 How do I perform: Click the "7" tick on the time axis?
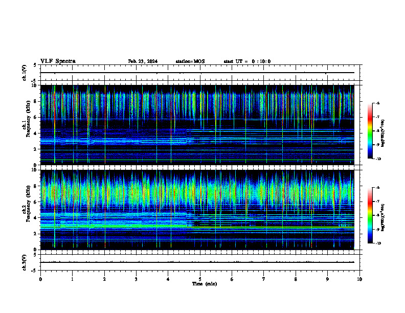pyautogui.click(x=264, y=279)
